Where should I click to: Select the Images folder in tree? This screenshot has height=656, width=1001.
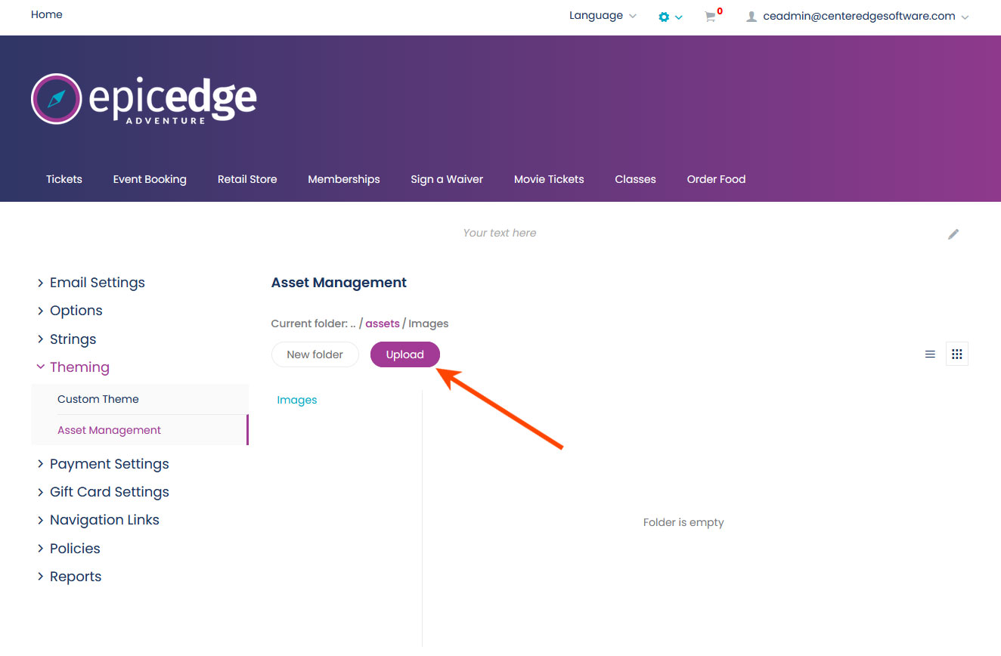tap(297, 400)
